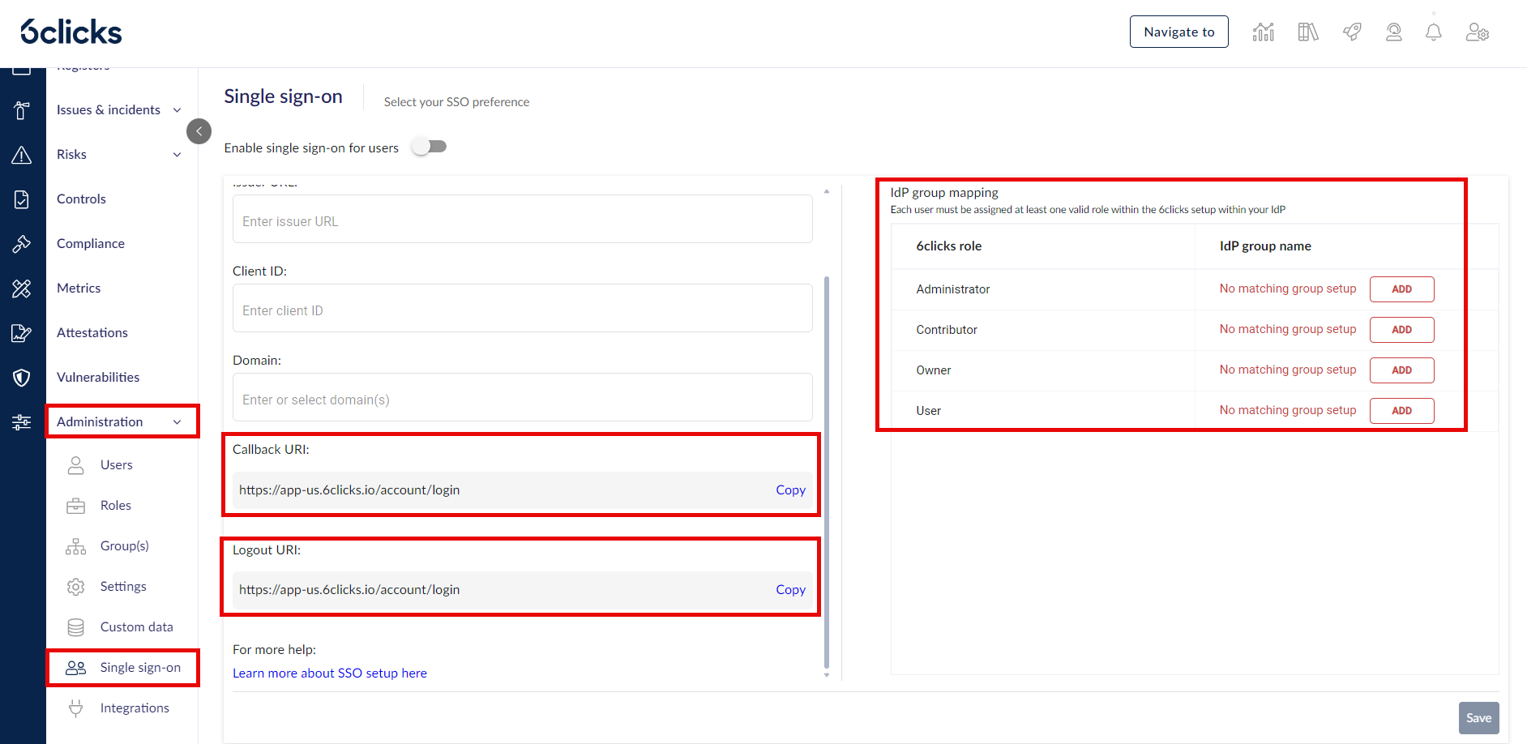The image size is (1527, 744).
Task: Click the Compliance gavel icon
Action: coord(22,244)
